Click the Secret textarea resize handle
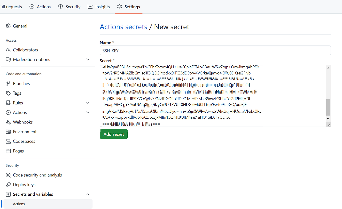The height and width of the screenshot is (209, 342). (x=329, y=125)
